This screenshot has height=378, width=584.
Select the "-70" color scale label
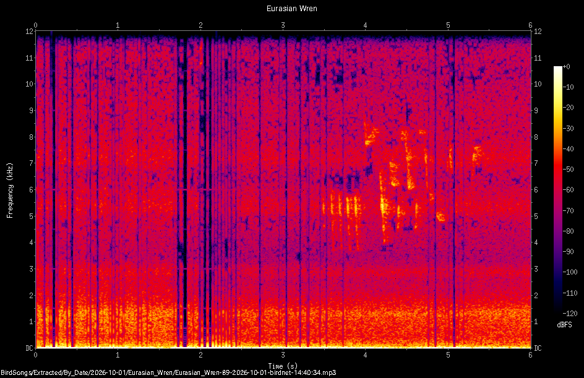(x=569, y=211)
